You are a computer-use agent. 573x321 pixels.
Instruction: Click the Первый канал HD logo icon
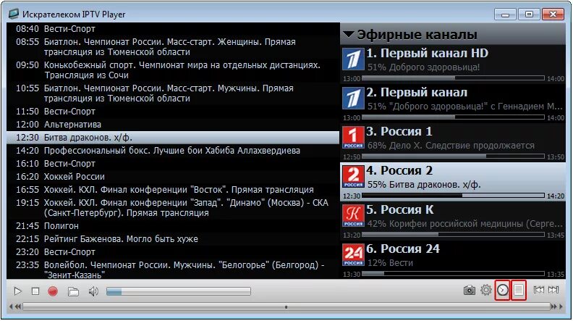coord(353,59)
